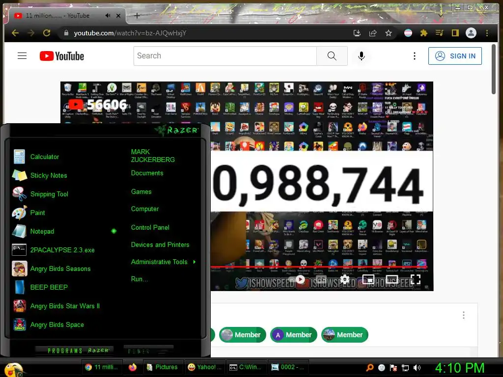This screenshot has width=503, height=377.
Task: Switch to C:\Win... command prompt window
Action: coord(246,367)
